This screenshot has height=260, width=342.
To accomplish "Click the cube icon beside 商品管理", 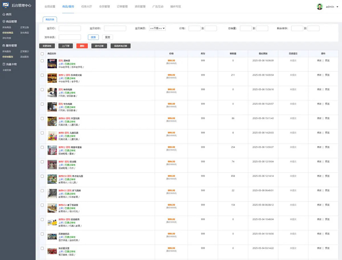I will tap(4, 22).
